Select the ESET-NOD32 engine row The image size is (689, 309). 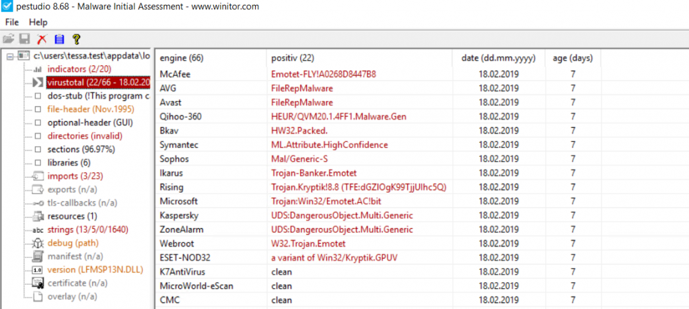(378, 258)
